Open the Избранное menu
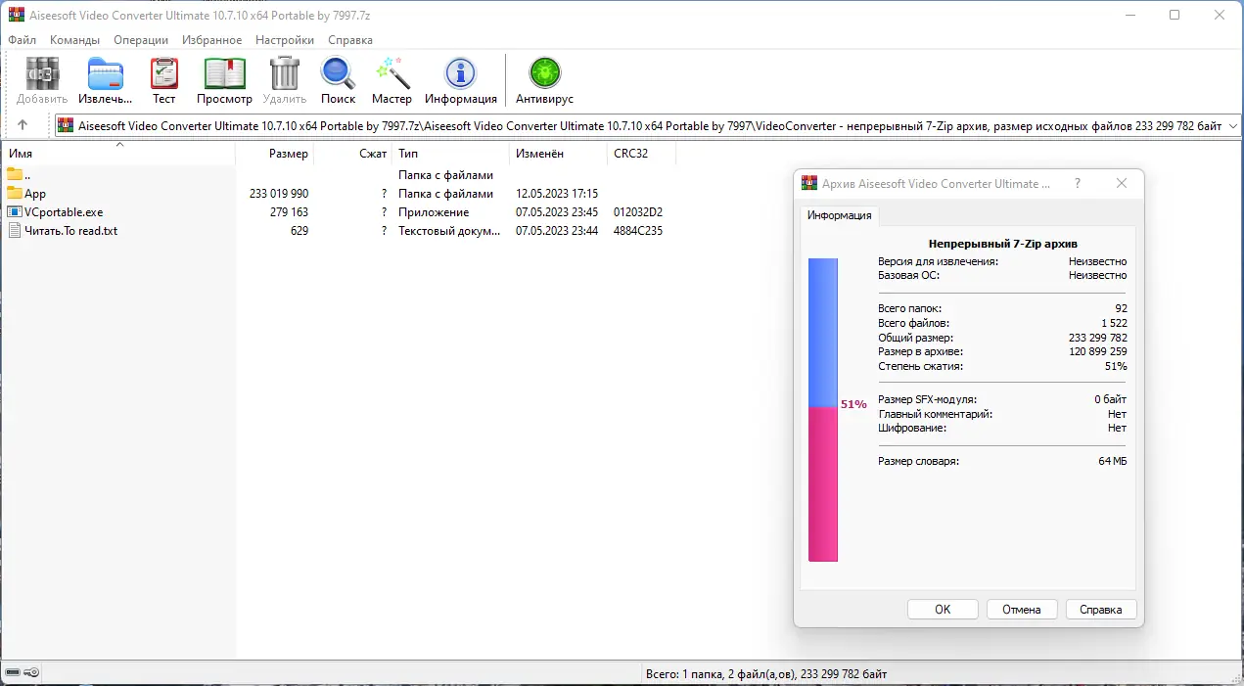Image resolution: width=1244 pixels, height=686 pixels. pos(211,40)
